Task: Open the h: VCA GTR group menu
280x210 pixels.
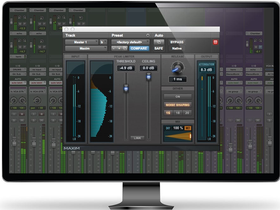Action: coord(18,92)
